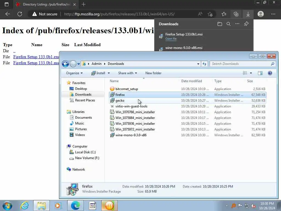Click Not secure site information badge
Screen dimensions: 281x211
45,14
